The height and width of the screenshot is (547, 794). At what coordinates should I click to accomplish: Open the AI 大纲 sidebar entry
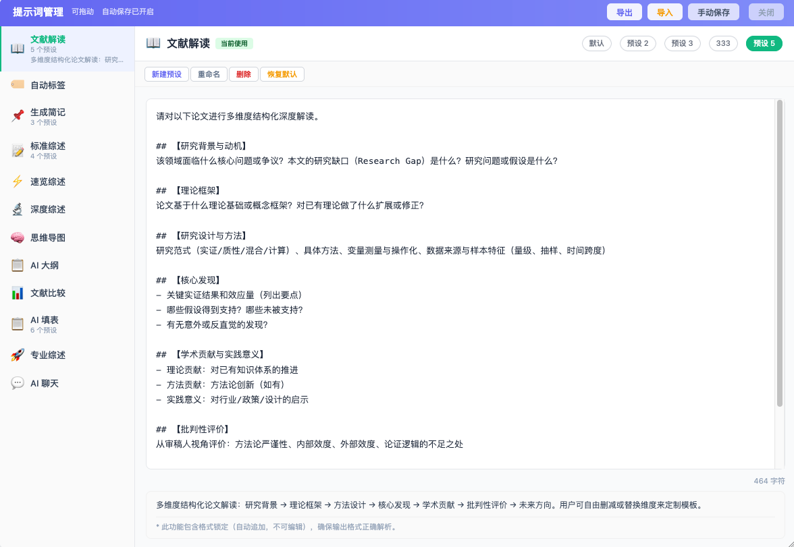(x=68, y=265)
